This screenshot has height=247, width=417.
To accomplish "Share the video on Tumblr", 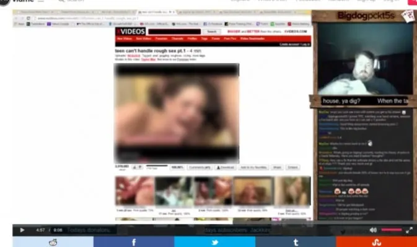I will click(296, 242).
